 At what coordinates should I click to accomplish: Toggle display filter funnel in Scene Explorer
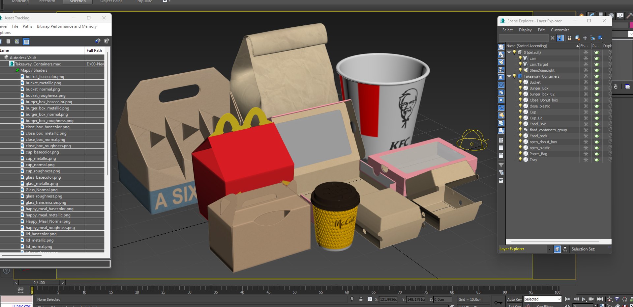[560, 38]
